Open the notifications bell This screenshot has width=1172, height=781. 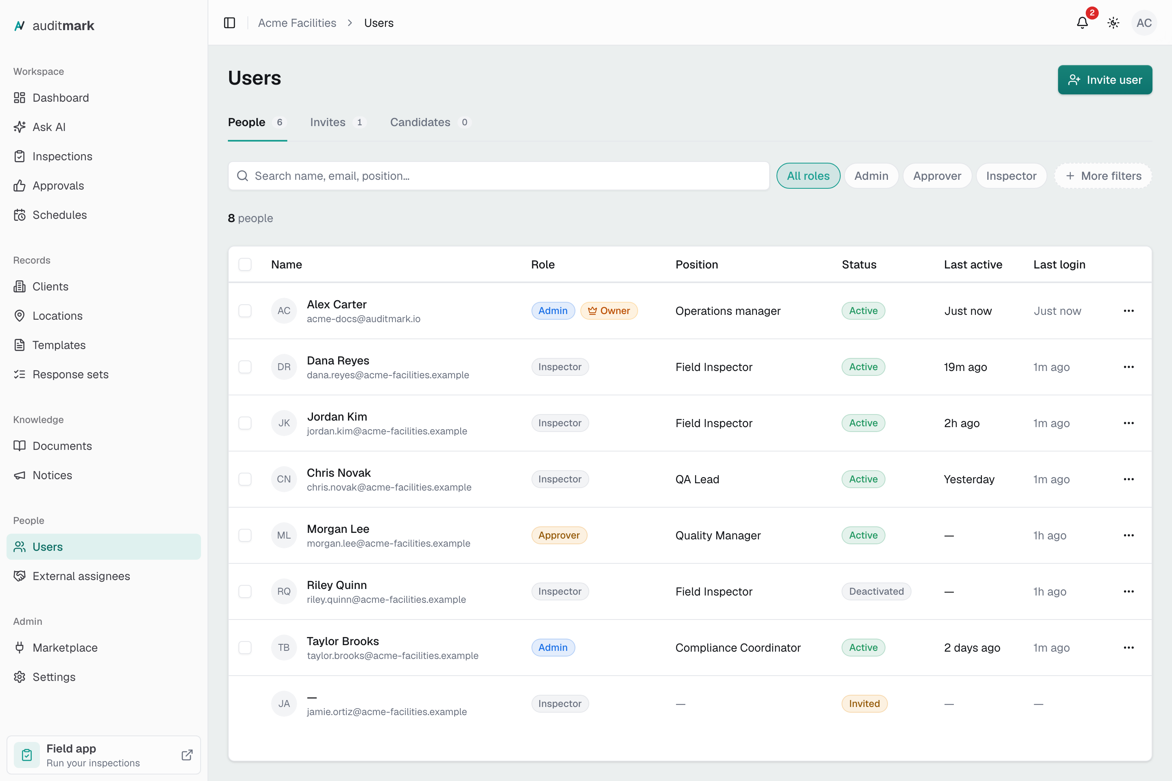click(1082, 23)
